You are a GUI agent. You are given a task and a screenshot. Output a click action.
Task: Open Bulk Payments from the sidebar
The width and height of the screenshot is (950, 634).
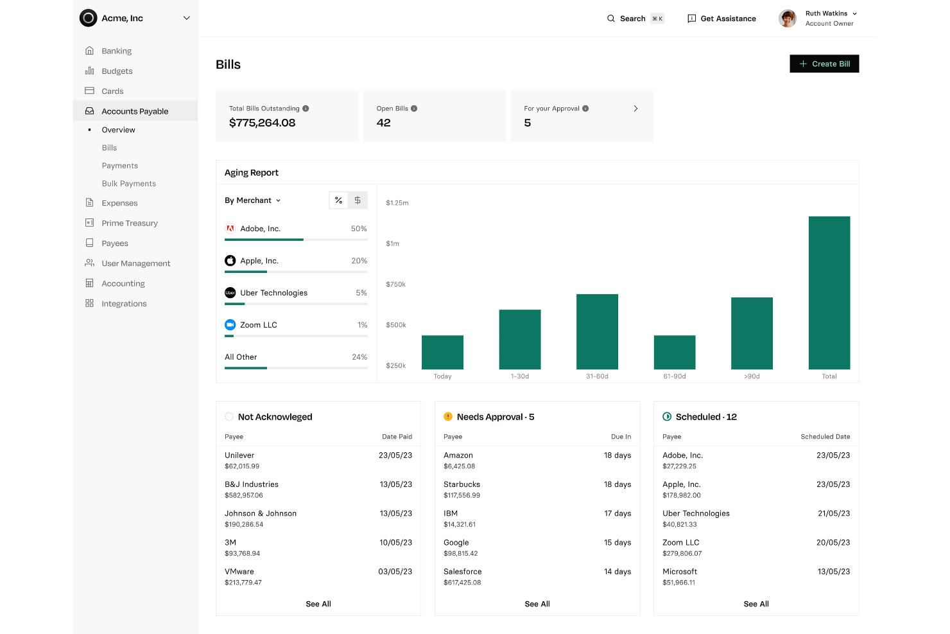click(x=128, y=183)
